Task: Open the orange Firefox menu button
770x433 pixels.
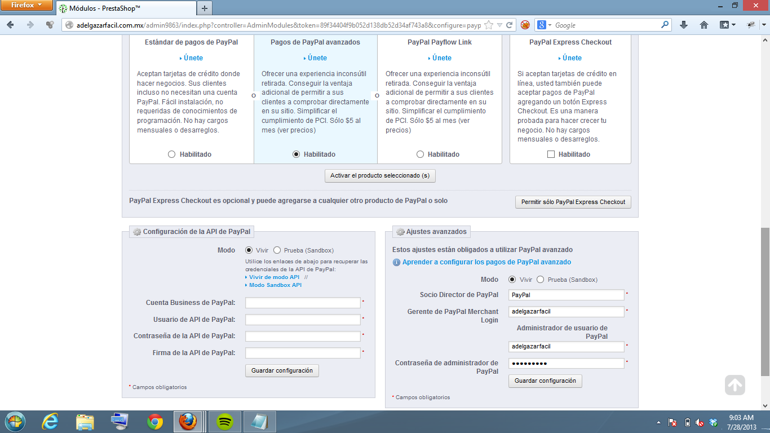Action: click(x=27, y=6)
